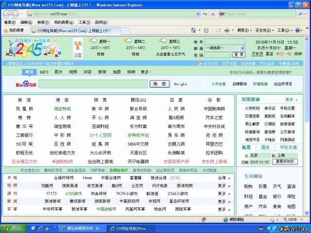311x233 pixels.
Task: Open the 新浪 link
Action: pyautogui.click(x=24, y=100)
